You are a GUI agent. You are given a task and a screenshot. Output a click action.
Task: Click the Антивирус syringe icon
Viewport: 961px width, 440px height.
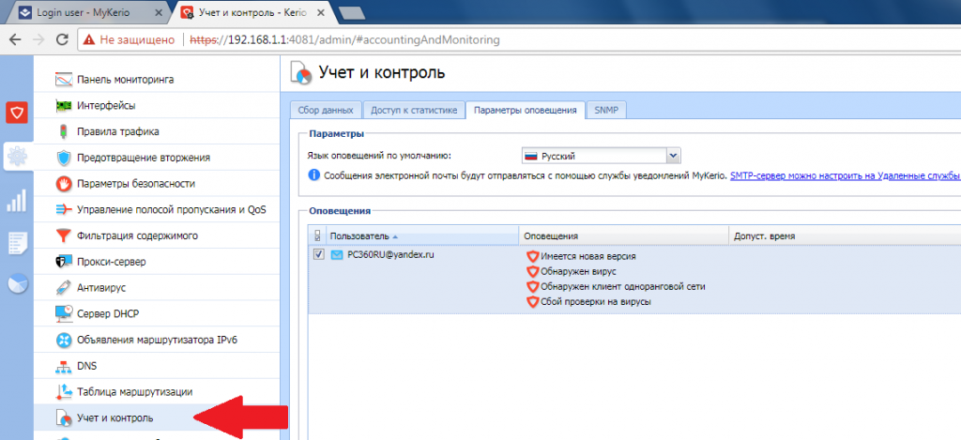coord(64,287)
